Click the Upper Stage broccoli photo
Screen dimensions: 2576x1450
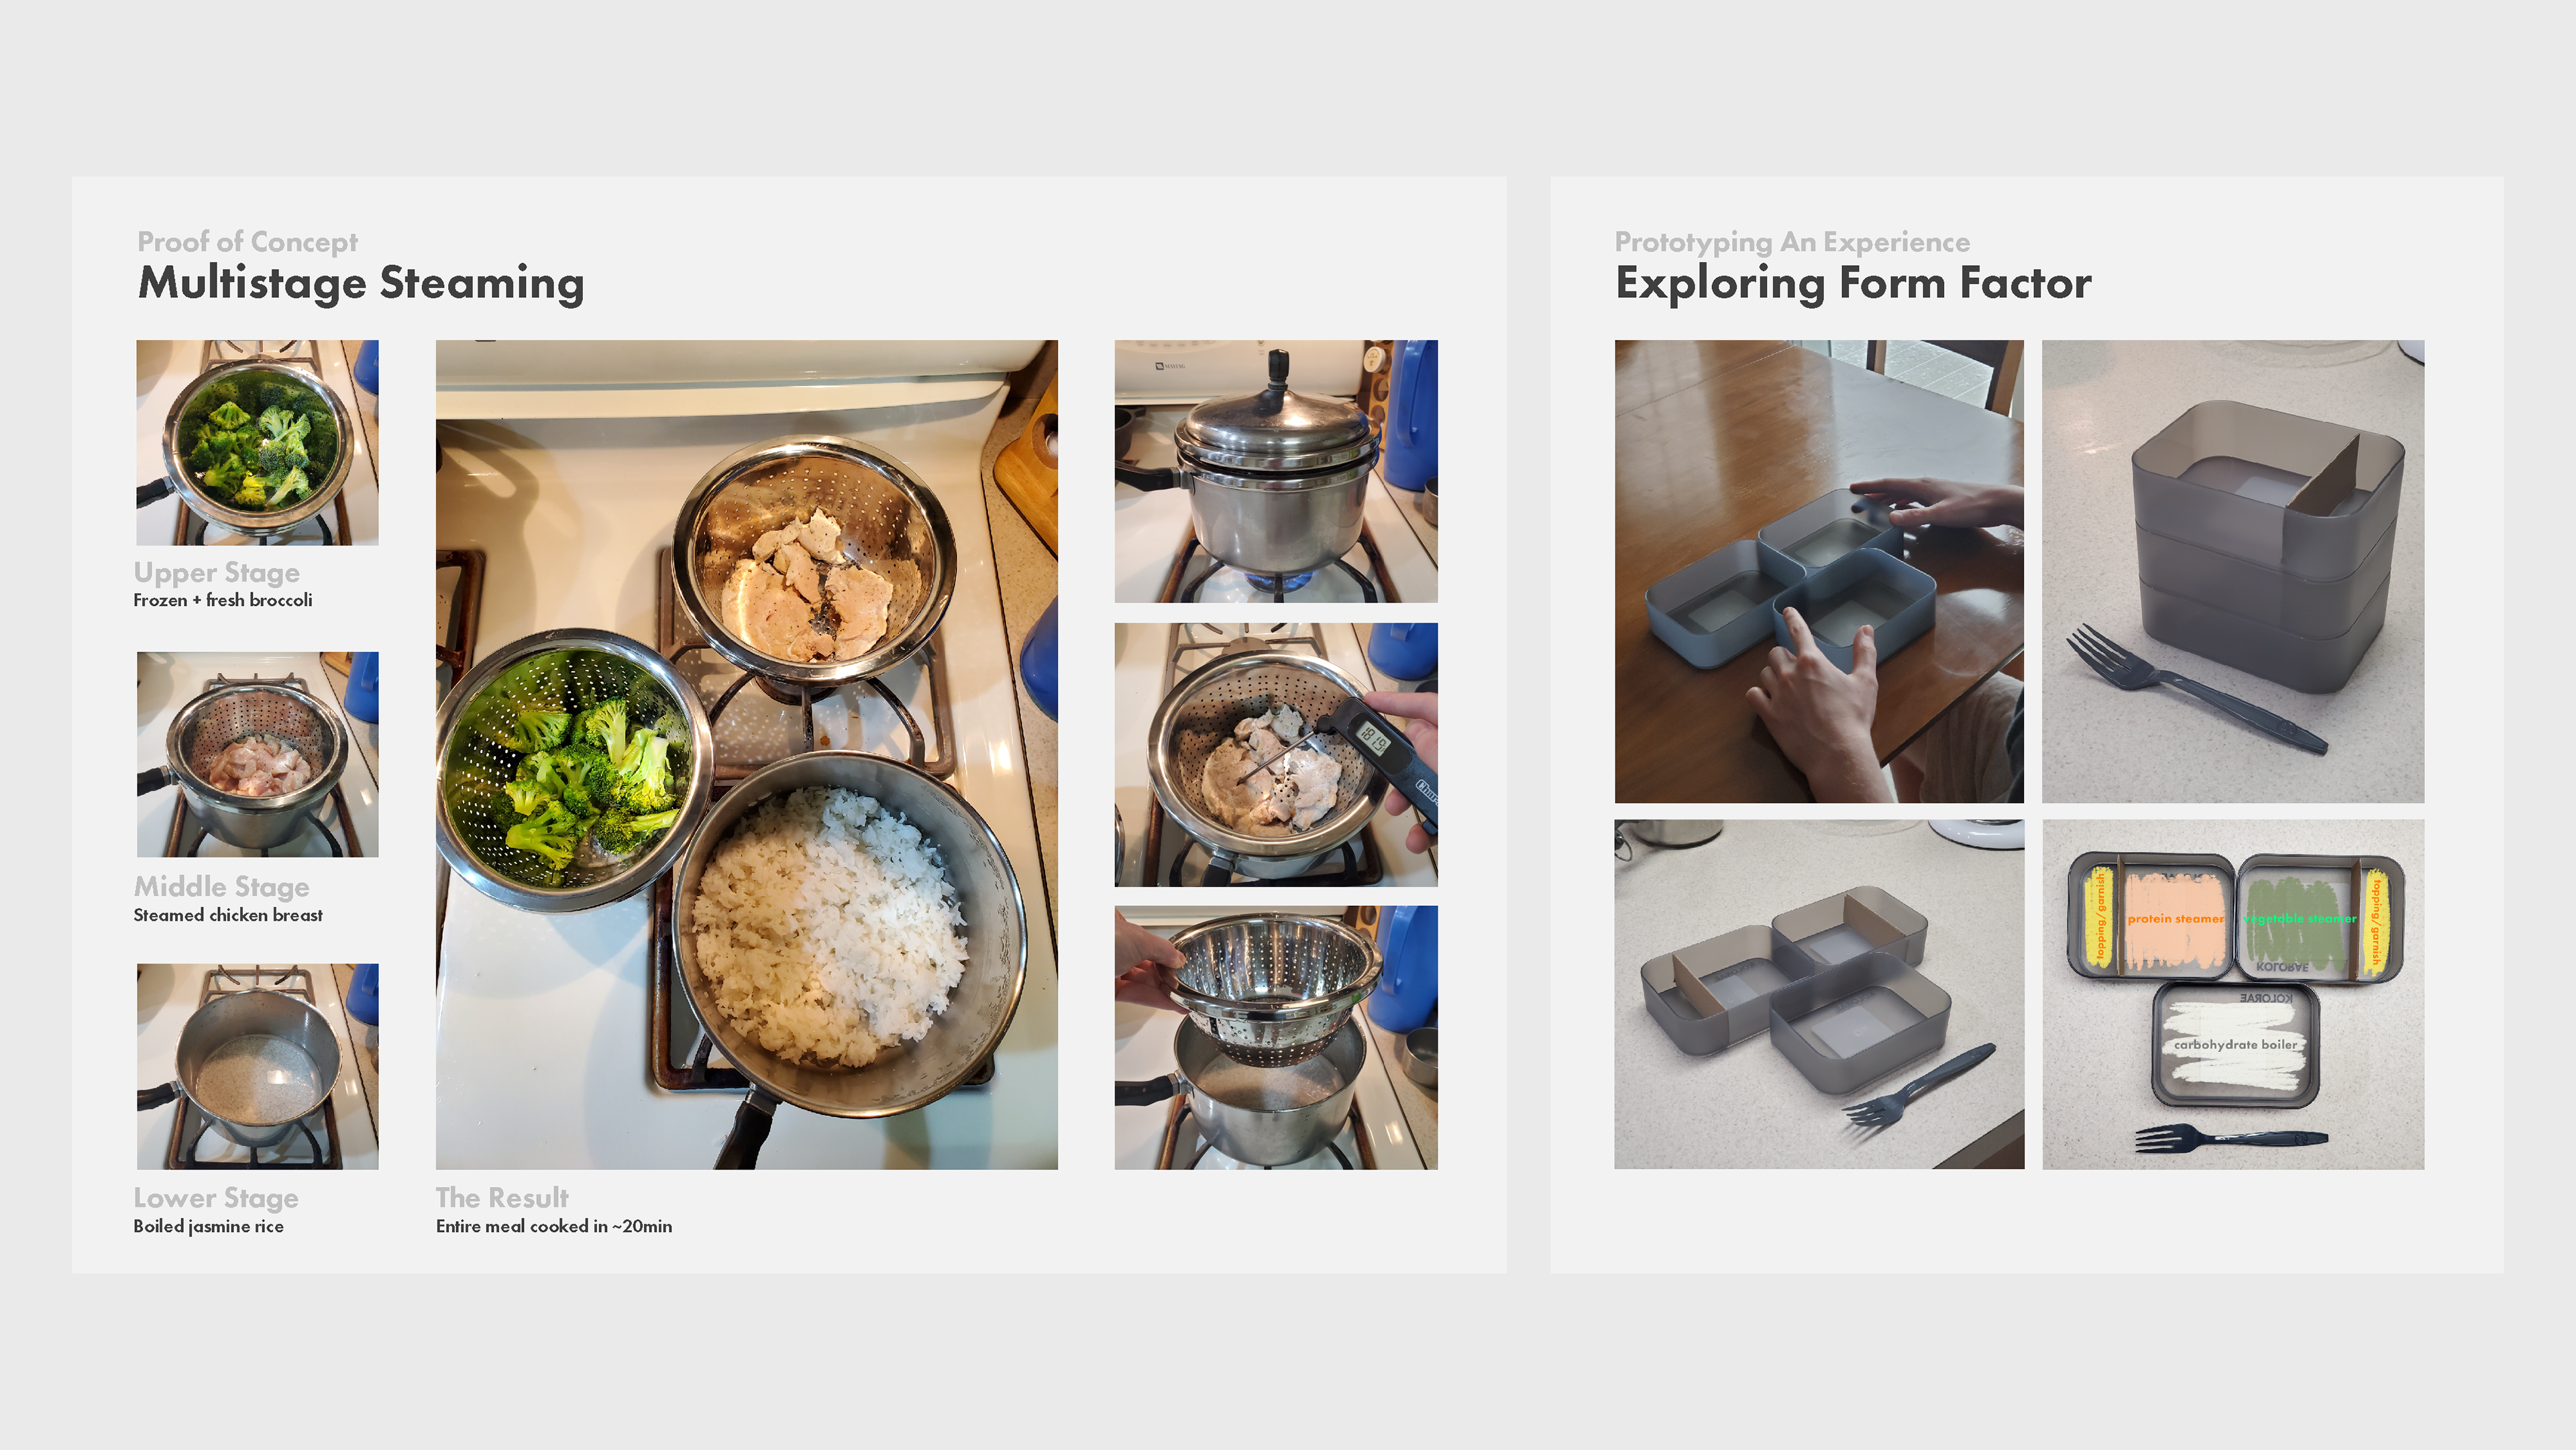[x=257, y=442]
